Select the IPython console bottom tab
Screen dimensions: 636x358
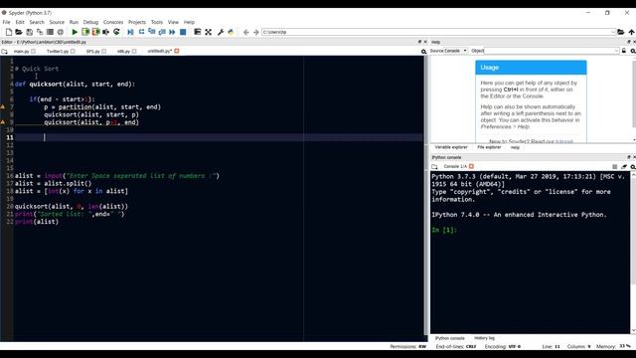(x=449, y=338)
